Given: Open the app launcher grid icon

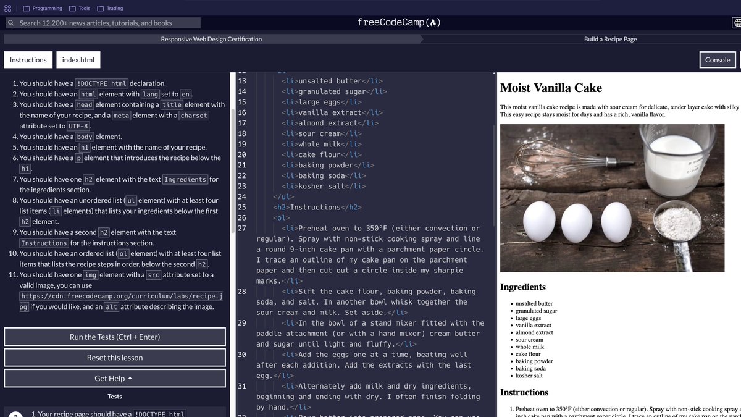Looking at the screenshot, I should coord(8,8).
